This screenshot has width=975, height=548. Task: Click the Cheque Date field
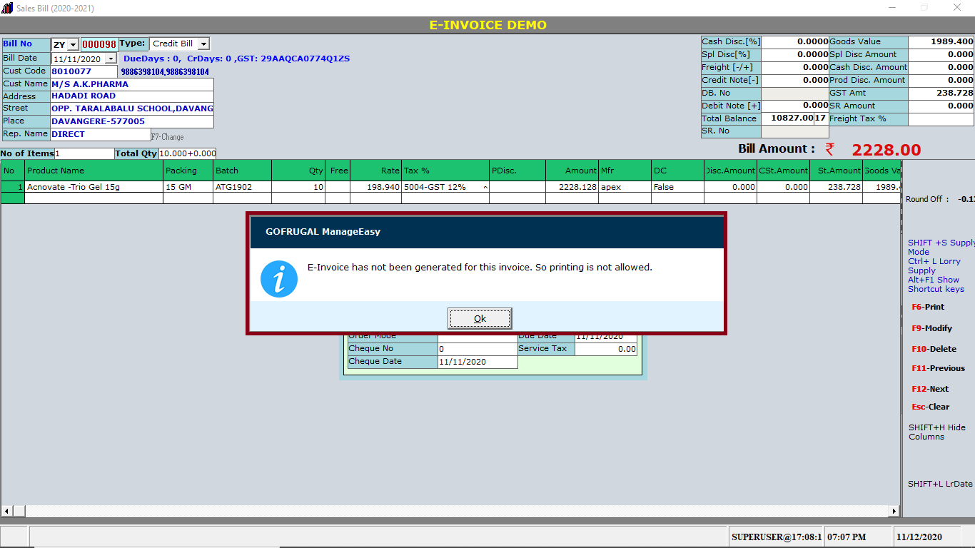(x=478, y=362)
